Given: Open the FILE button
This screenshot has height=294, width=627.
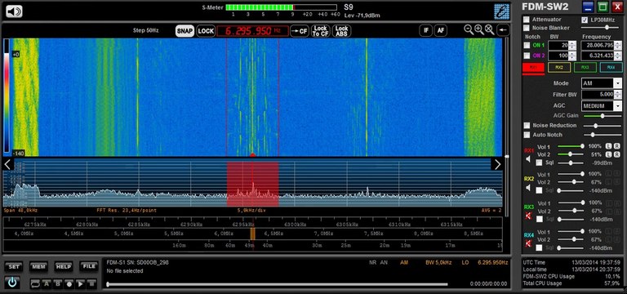Looking at the screenshot, I should pyautogui.click(x=89, y=266).
